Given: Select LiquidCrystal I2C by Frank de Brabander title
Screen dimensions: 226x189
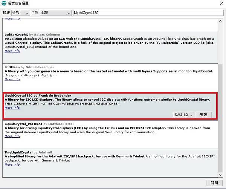Looking at the screenshot, I should pyautogui.click(x=38, y=95).
